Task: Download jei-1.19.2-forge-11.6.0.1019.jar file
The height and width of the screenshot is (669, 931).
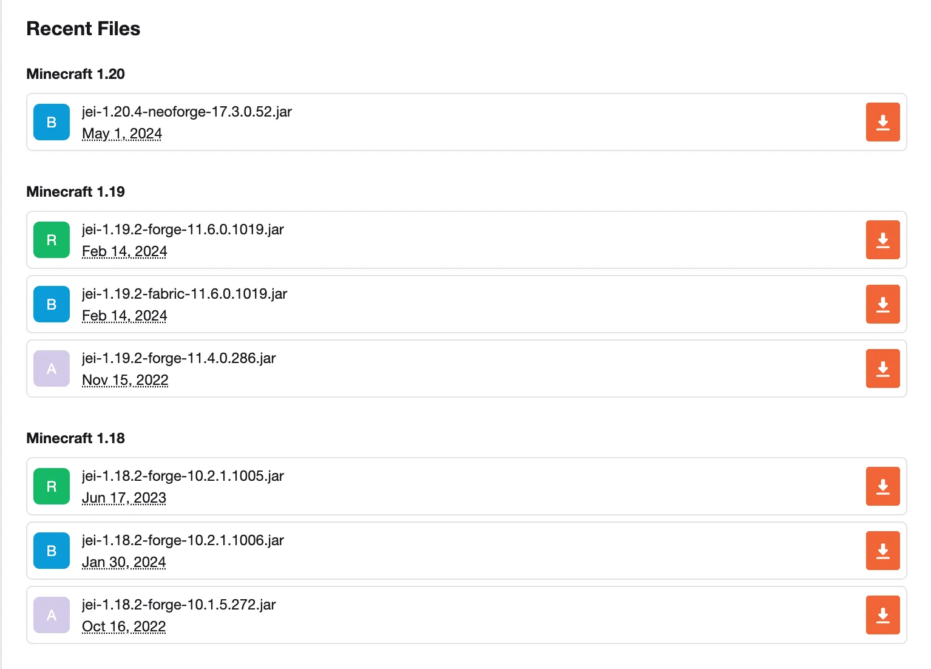Action: 882,240
